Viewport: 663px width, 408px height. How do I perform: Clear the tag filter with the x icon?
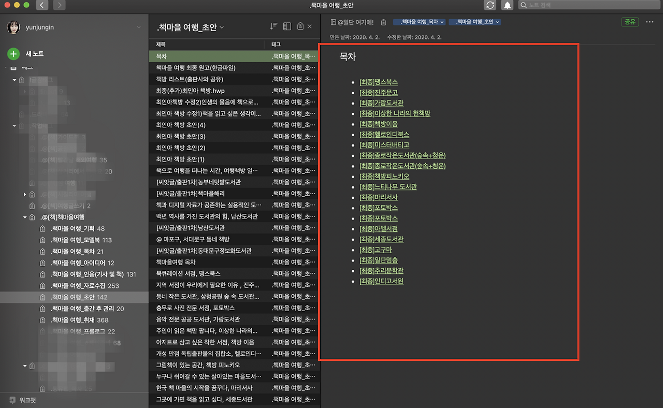point(310,26)
